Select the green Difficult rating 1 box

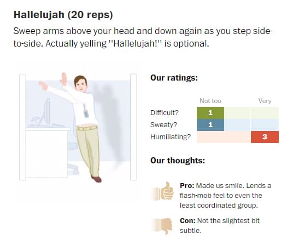click(x=210, y=113)
